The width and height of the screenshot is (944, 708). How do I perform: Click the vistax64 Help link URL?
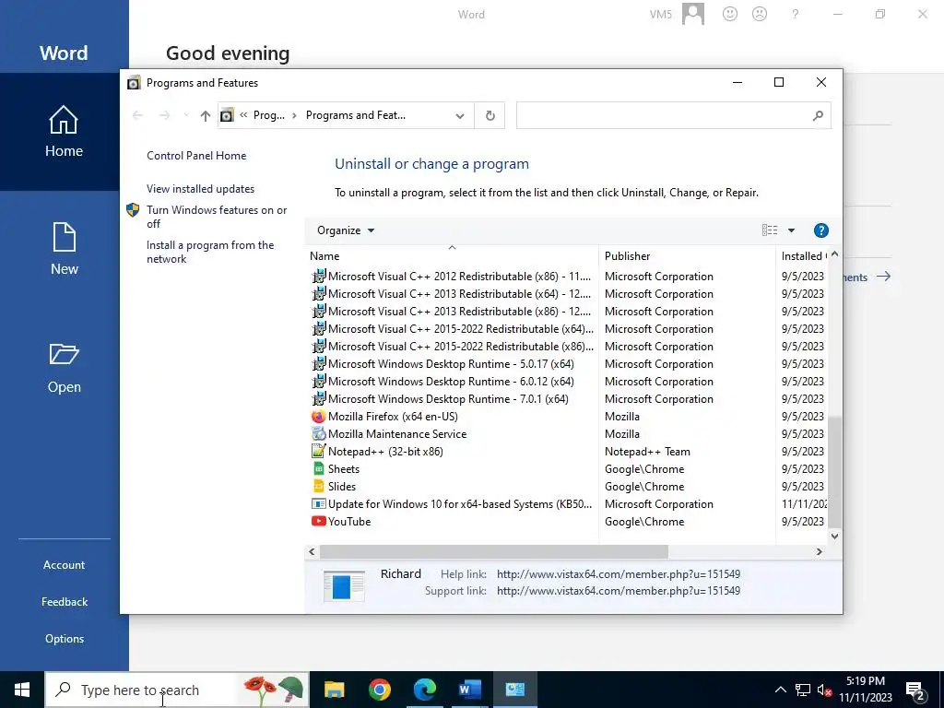pyautogui.click(x=619, y=574)
